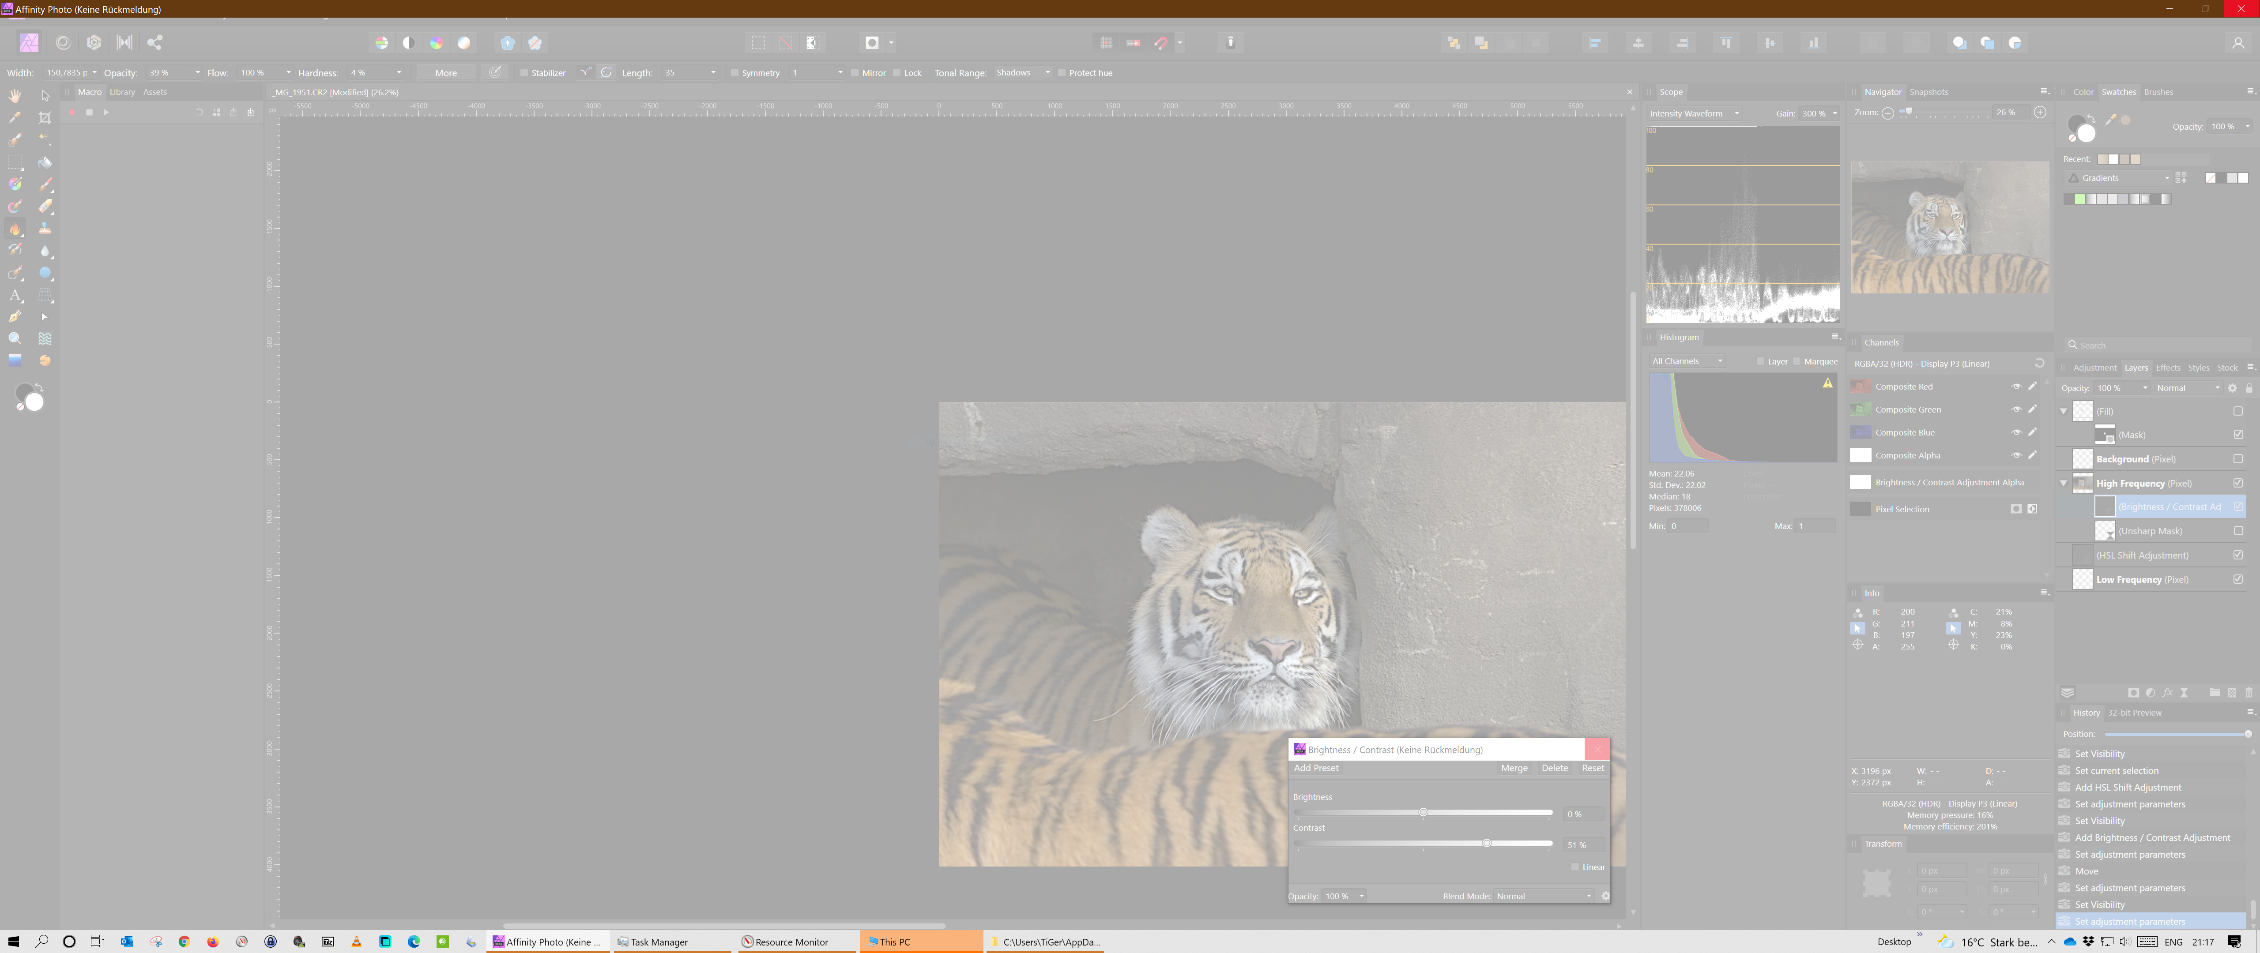
Task: Select the Burn Brush flame tool
Action: coord(15,229)
